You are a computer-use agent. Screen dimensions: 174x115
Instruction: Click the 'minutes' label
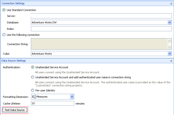pyautogui.click(x=80, y=104)
